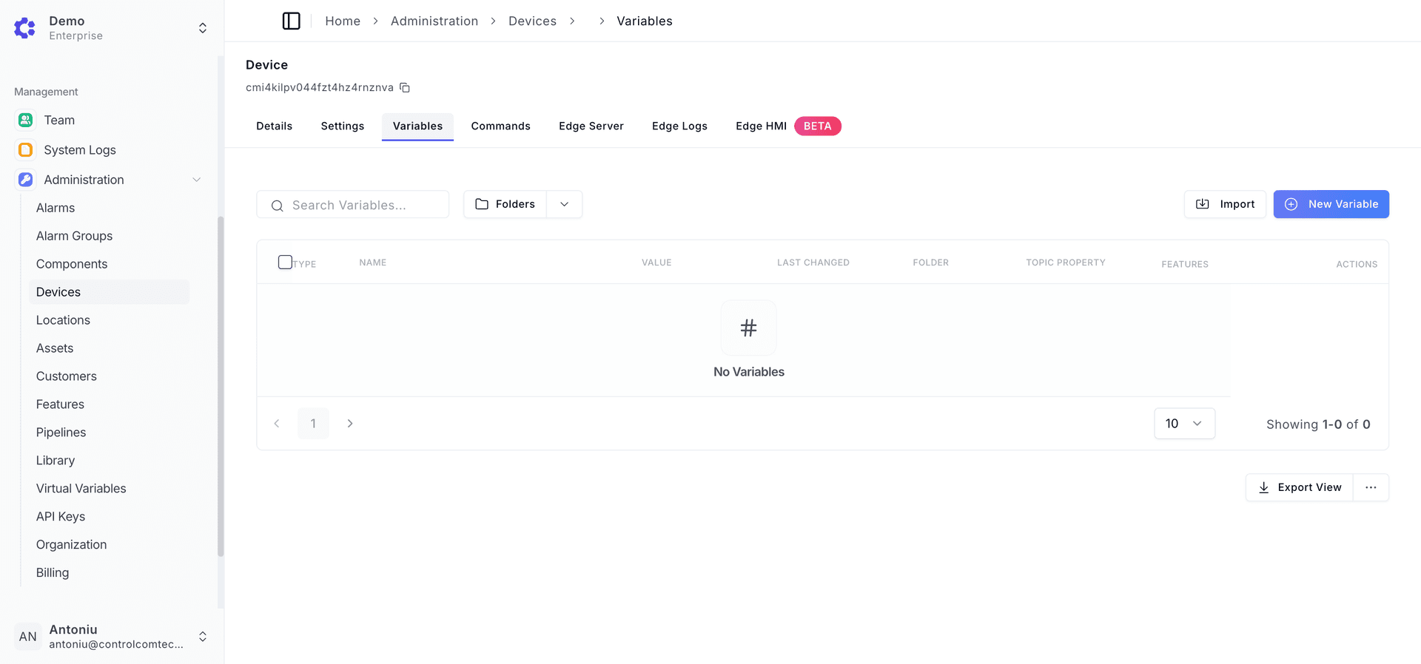Copy the device ID to clipboard
This screenshot has width=1421, height=664.
[405, 87]
